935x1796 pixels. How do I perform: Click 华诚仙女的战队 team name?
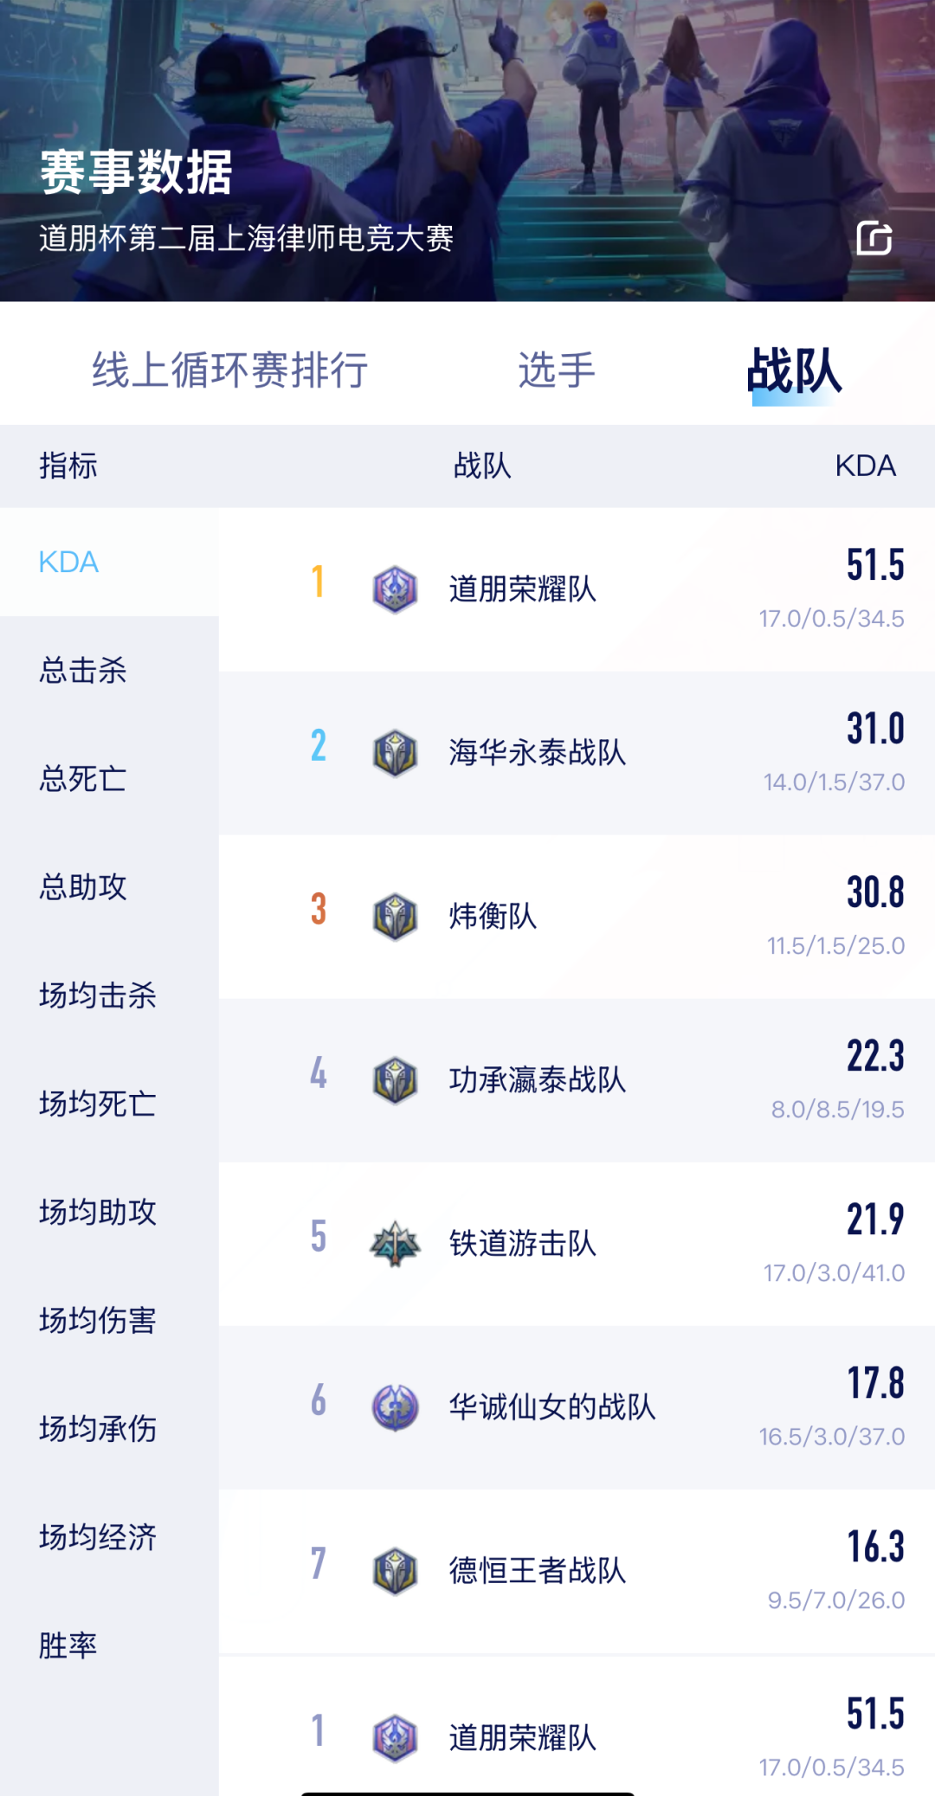[x=552, y=1407]
